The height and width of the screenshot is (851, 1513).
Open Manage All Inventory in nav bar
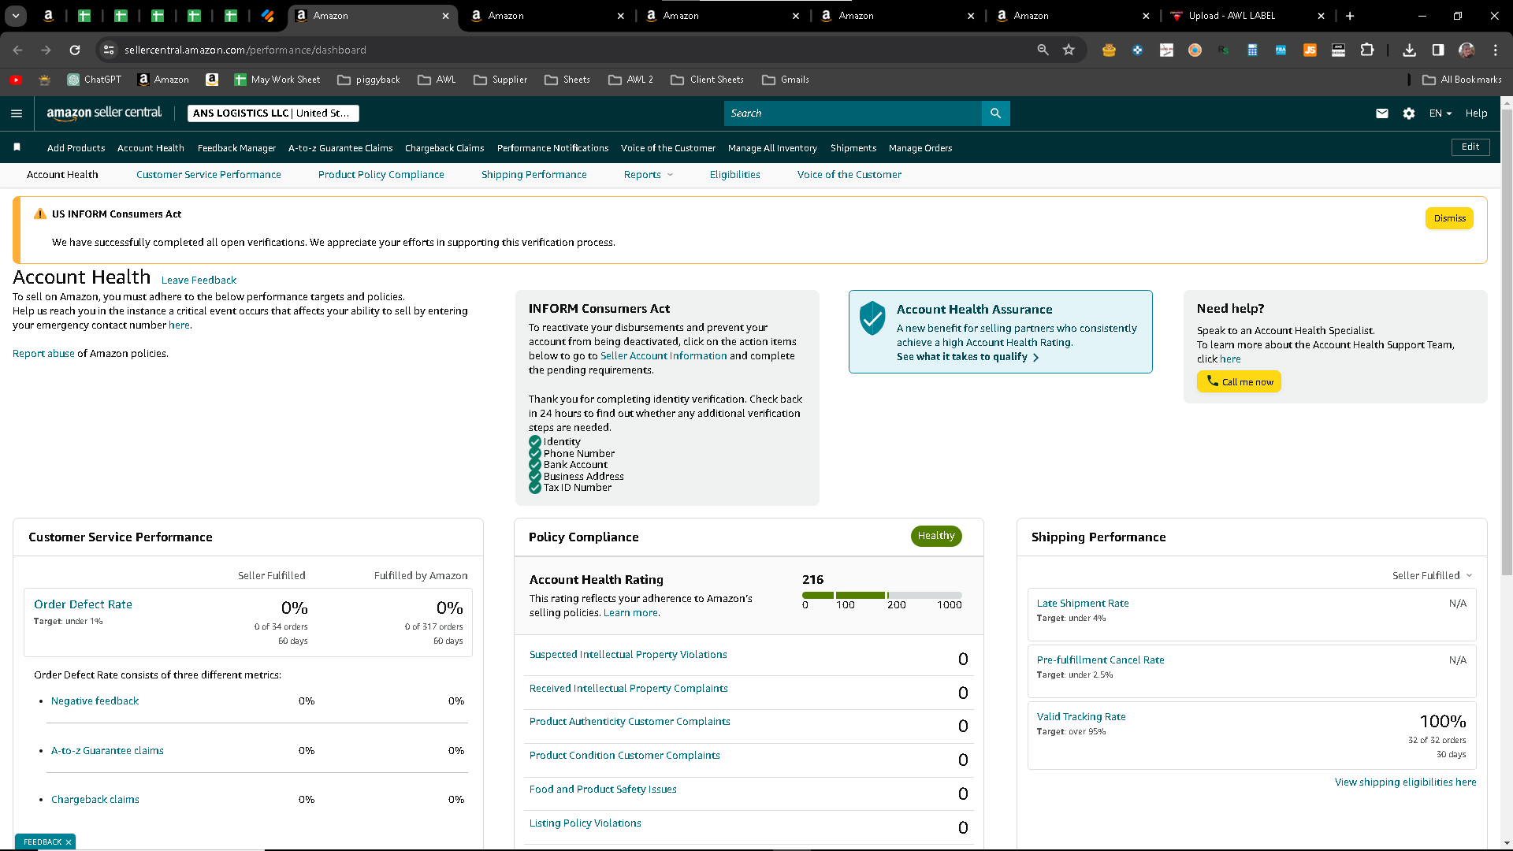tap(772, 148)
